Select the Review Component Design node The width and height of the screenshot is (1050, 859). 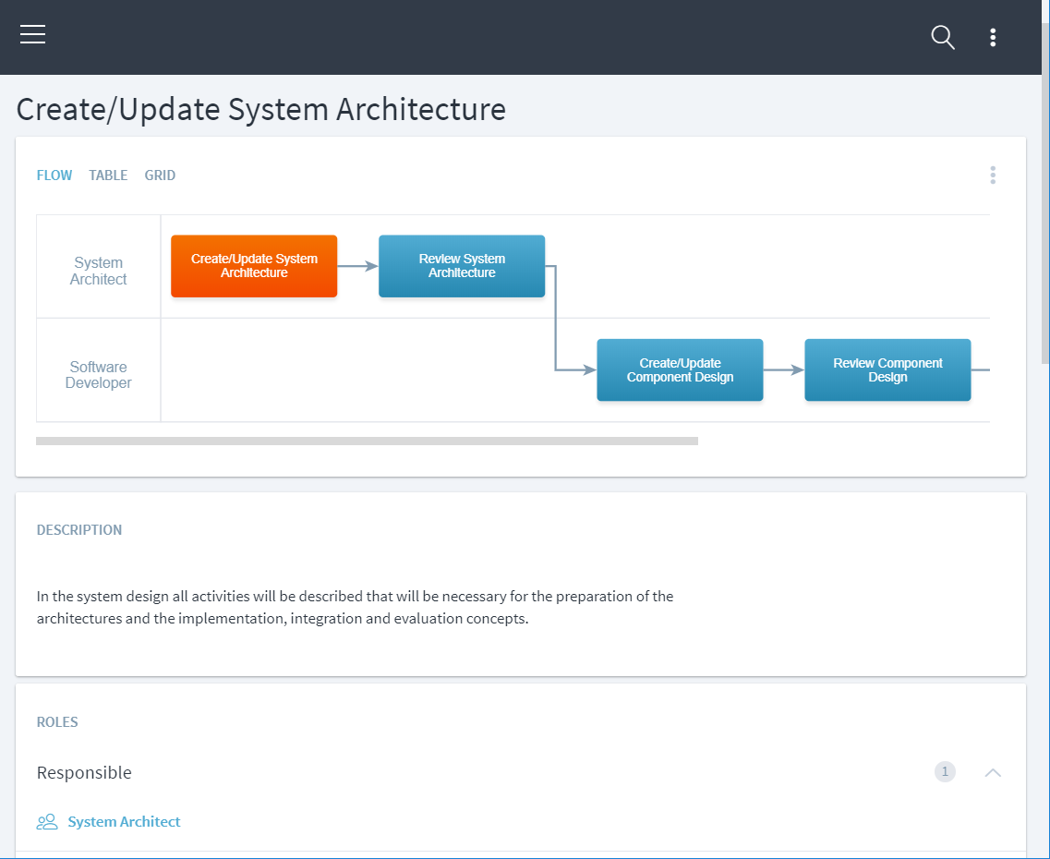pos(887,370)
